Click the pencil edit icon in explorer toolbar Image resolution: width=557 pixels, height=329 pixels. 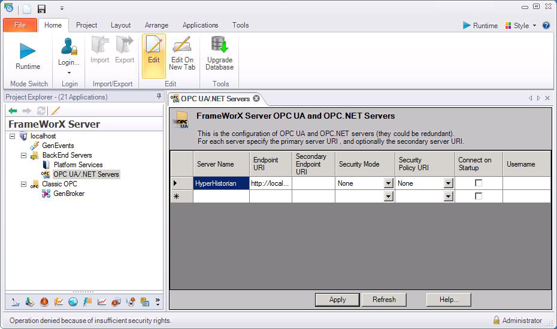pos(56,111)
